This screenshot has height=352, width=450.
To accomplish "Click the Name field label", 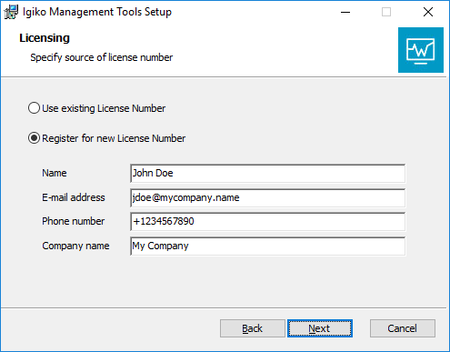I will click(55, 173).
